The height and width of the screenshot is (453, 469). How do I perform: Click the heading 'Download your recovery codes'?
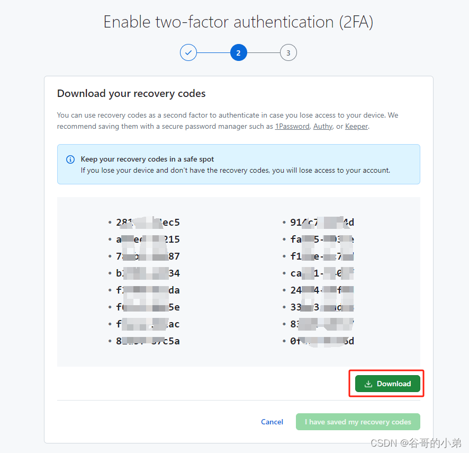click(131, 93)
